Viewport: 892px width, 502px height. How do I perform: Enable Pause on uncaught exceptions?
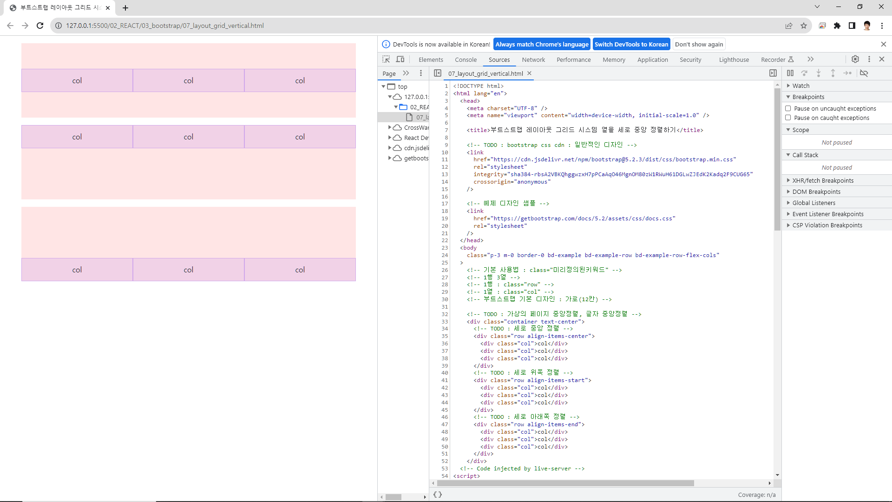(788, 108)
